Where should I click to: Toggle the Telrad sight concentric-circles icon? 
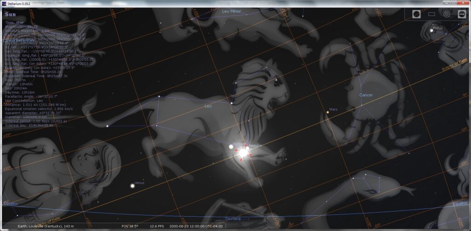click(x=447, y=14)
